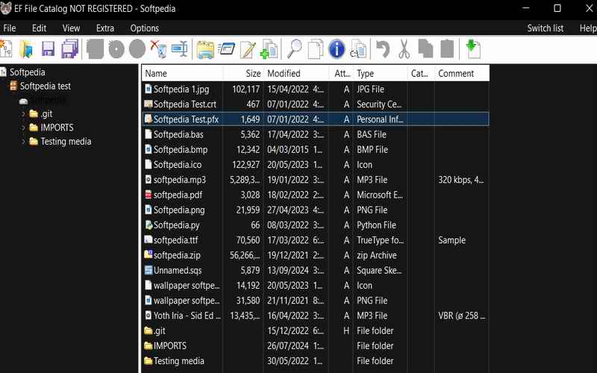The image size is (597, 373).
Task: Select the Softpedia test catalog tree item
Action: (x=46, y=87)
